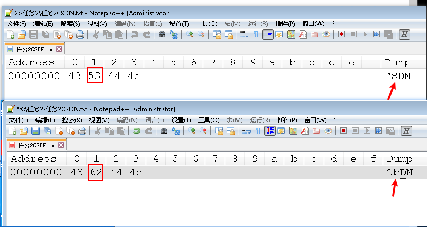The height and width of the screenshot is (227, 427).
Task: Click the User Defined Language icon in the CSDN window
Action: [x=279, y=34]
